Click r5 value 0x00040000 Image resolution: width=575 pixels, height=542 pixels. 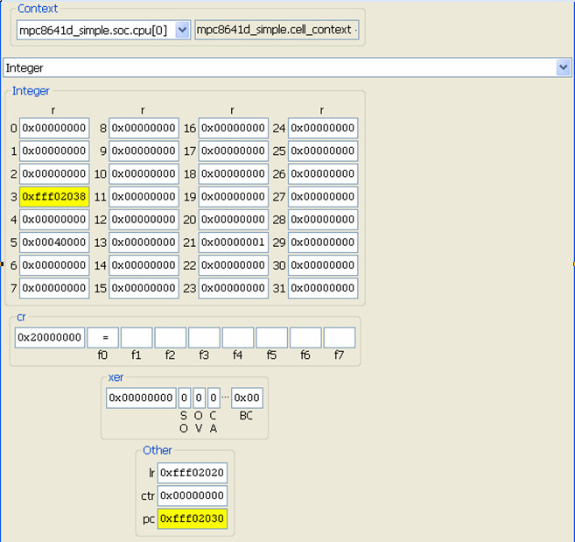point(54,243)
